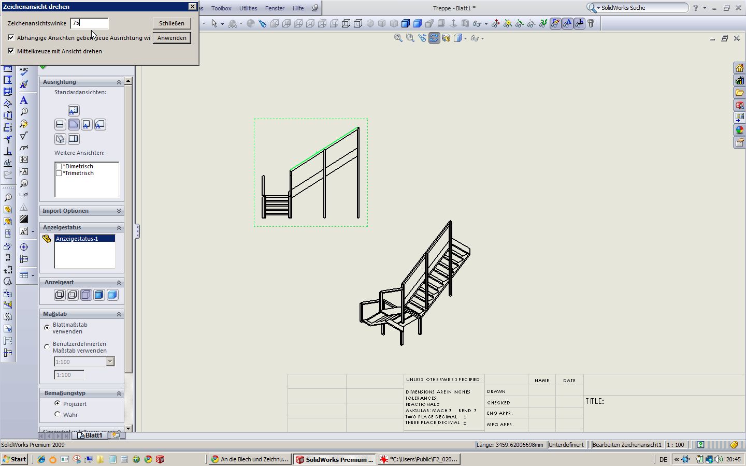Collapse the Anzeigeart section
746x466 pixels.
(119, 282)
